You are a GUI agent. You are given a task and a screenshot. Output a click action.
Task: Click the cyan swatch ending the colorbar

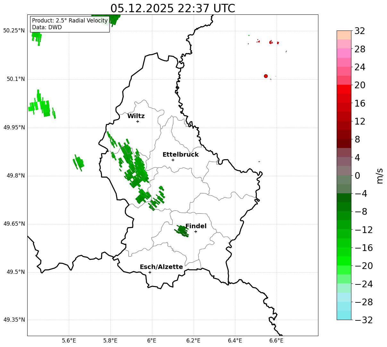tap(344, 315)
